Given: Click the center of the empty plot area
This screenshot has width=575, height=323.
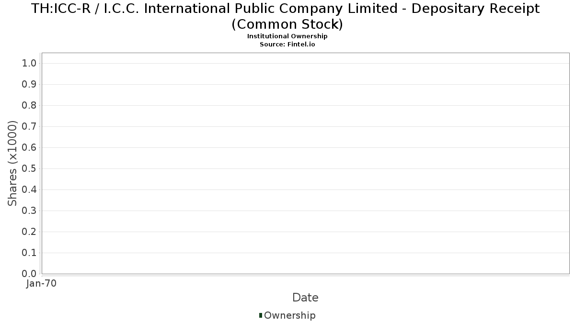Looking at the screenshot, I should tap(305, 163).
